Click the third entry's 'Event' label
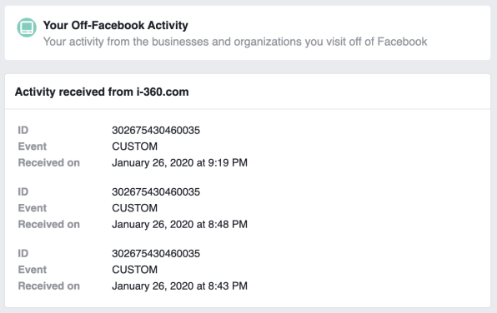 pos(33,270)
